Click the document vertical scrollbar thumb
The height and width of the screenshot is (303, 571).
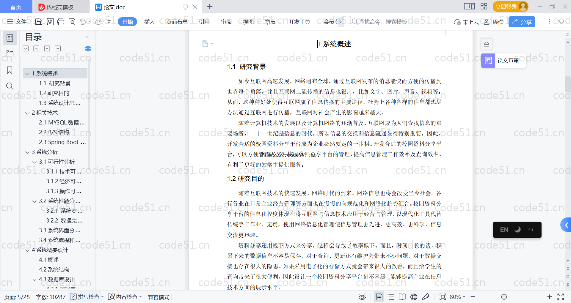pyautogui.click(x=568, y=84)
